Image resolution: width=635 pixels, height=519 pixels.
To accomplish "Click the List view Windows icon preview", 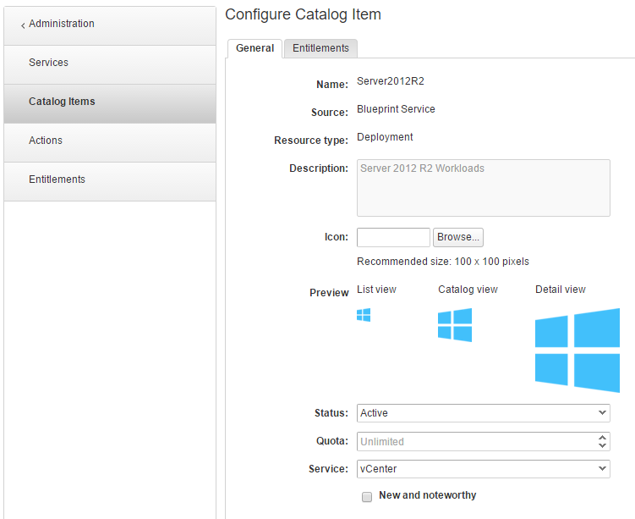I will 364,315.
